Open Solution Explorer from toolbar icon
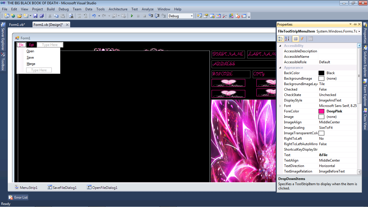 tap(199, 16)
